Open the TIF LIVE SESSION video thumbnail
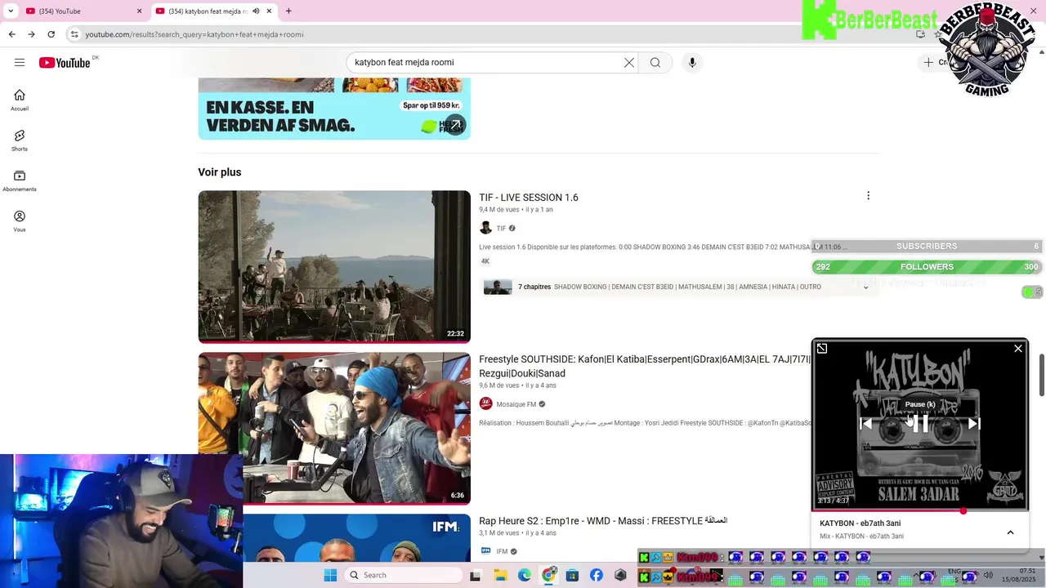 point(334,266)
